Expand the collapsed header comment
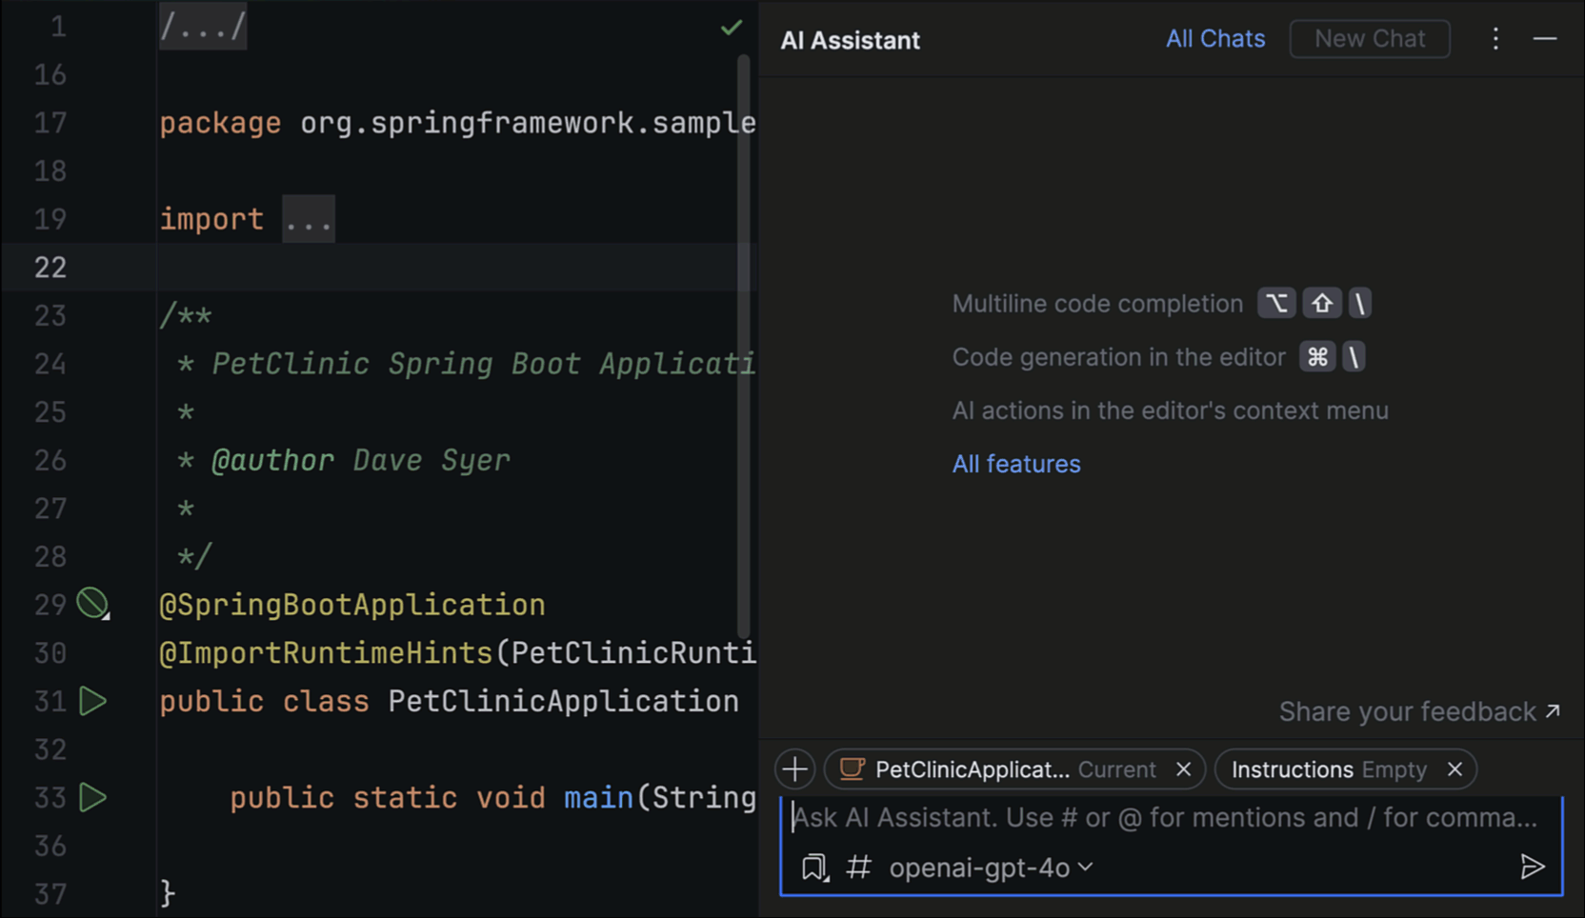 coord(203,27)
